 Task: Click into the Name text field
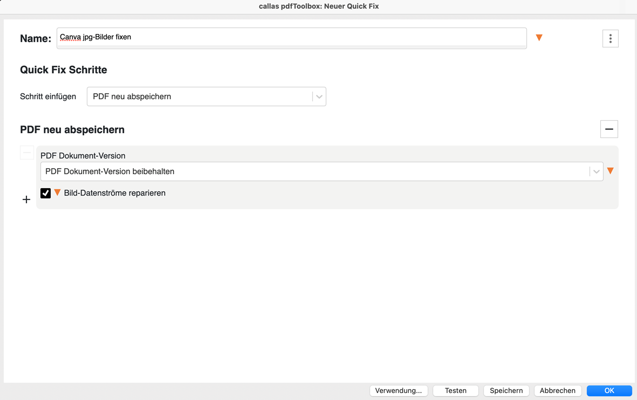[291, 38]
